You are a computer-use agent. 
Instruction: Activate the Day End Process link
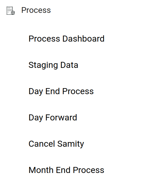(61, 91)
